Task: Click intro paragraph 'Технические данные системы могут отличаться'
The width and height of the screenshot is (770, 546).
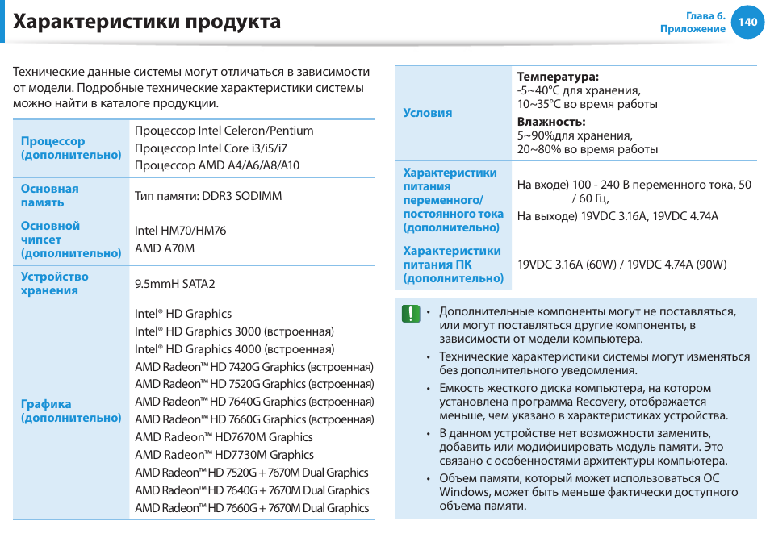Action: [x=191, y=87]
